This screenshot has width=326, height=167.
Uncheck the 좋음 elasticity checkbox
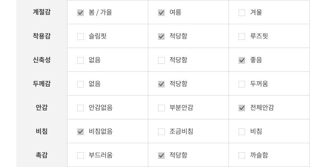pos(242,60)
